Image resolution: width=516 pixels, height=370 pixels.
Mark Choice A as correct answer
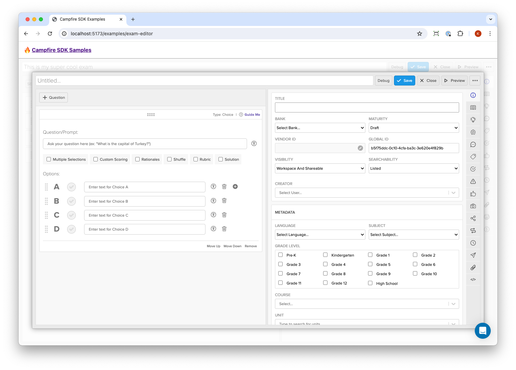[71, 187]
